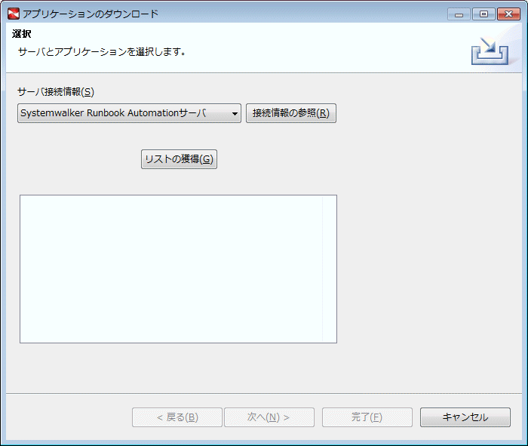
Task: Click the application icon in the title bar
Action: click(14, 14)
